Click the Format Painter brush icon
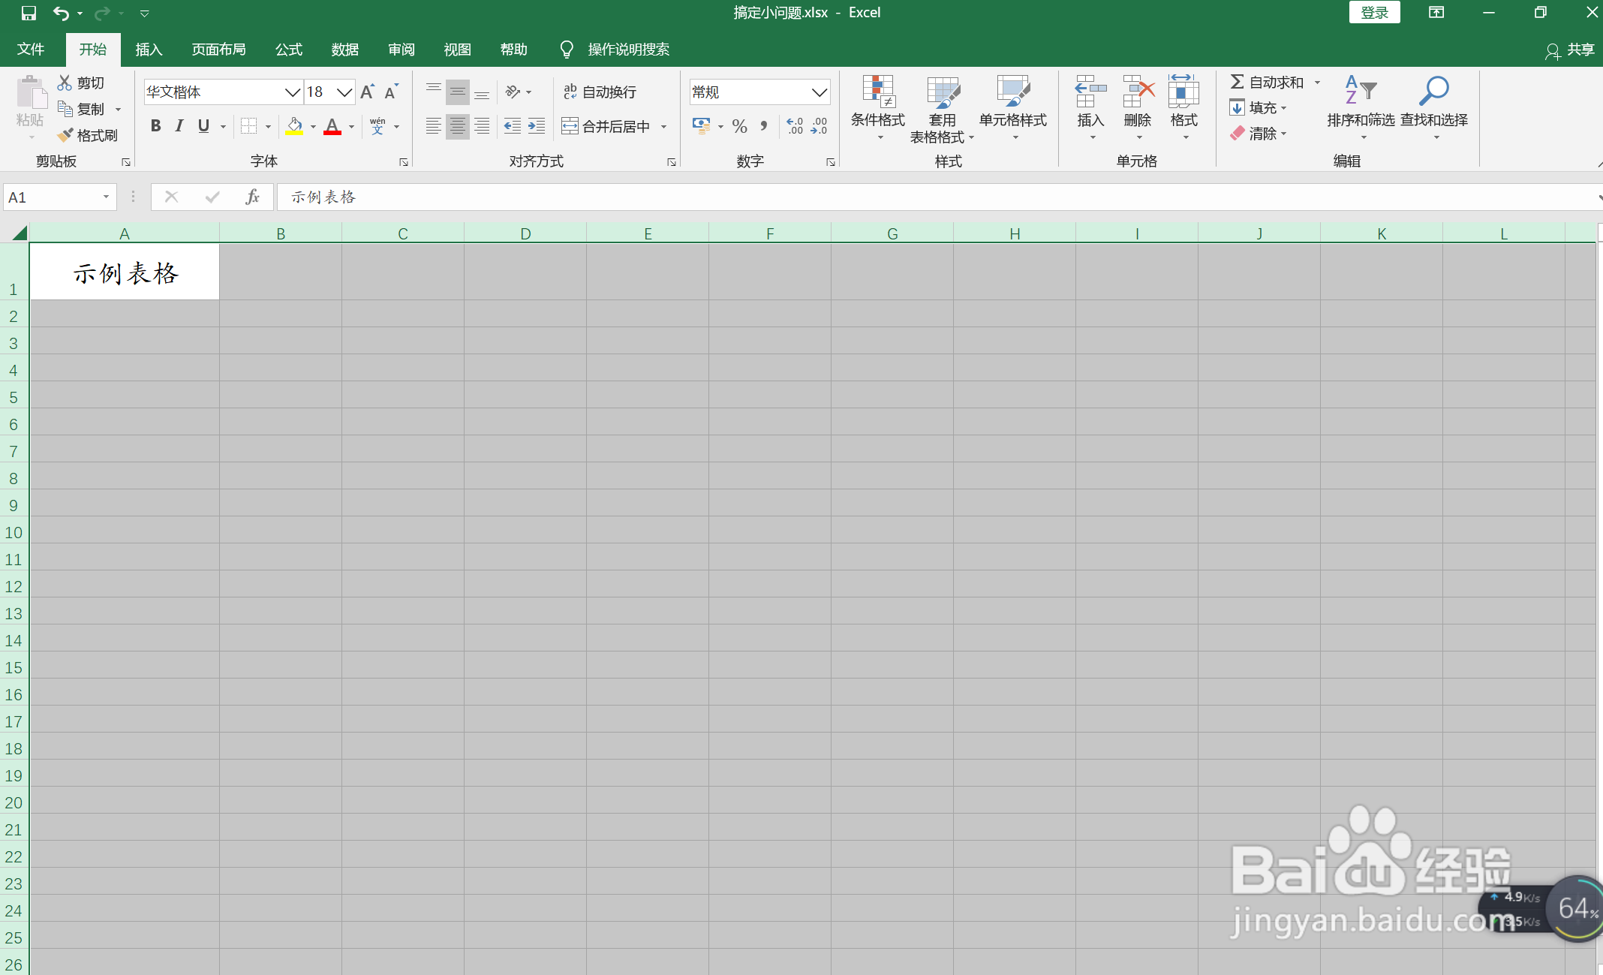Viewport: 1603px width, 975px height. click(x=66, y=135)
